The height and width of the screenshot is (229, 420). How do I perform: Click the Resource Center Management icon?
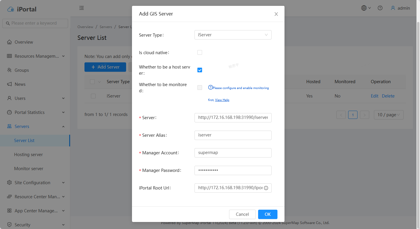pyautogui.click(x=9, y=196)
